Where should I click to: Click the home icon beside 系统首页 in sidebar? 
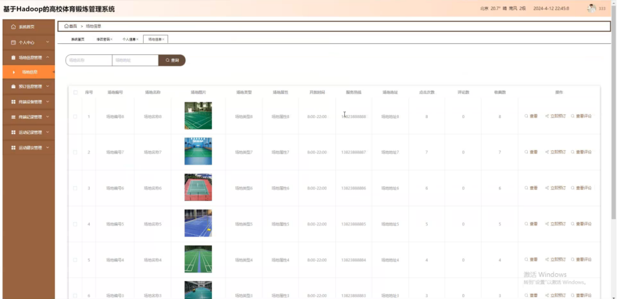13,27
